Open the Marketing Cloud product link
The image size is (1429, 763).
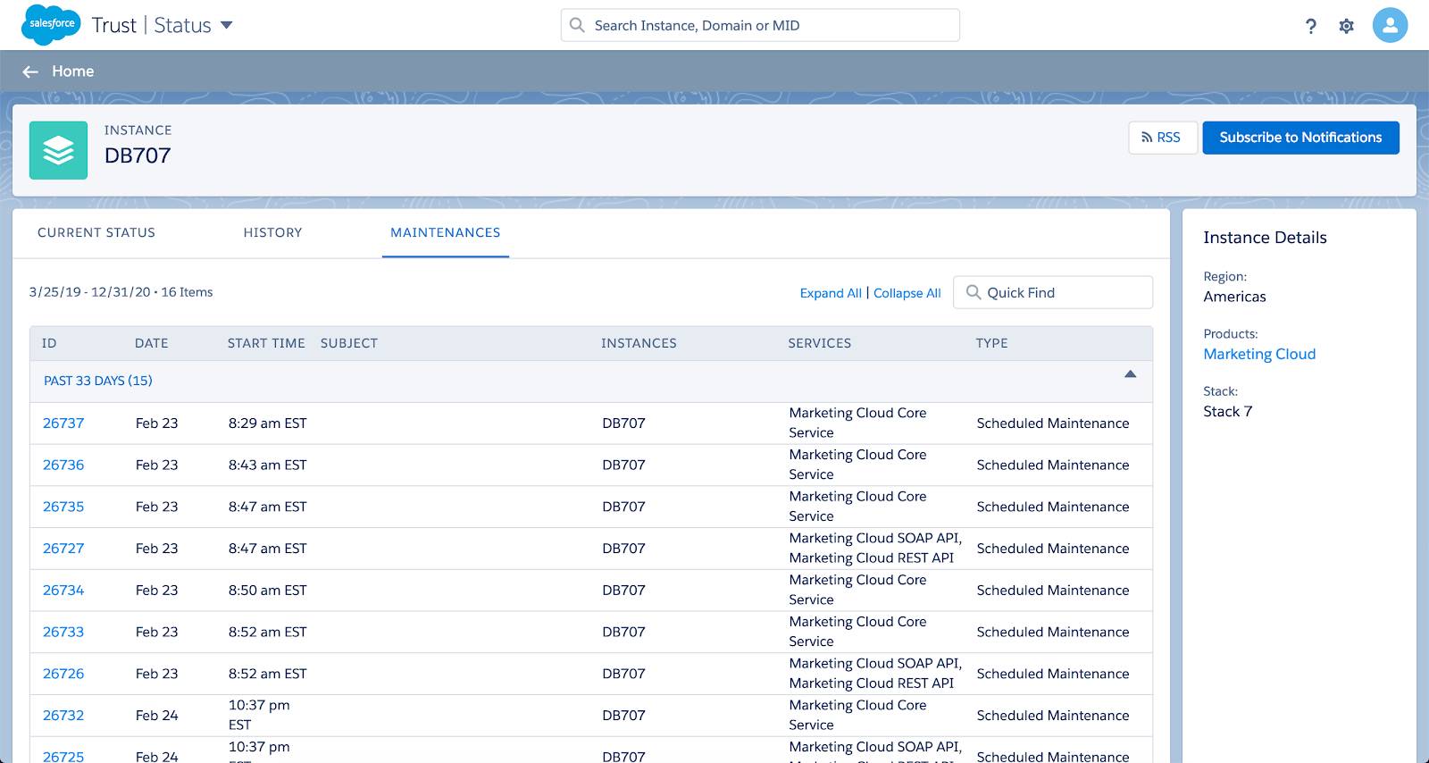(1259, 354)
